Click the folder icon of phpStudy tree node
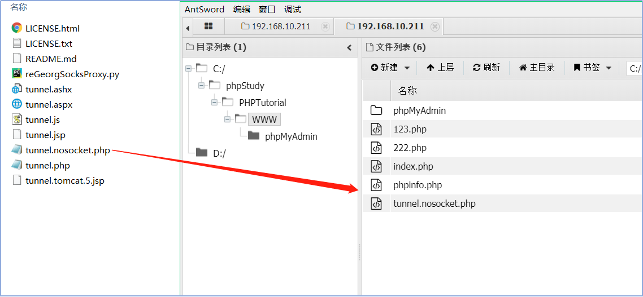The width and height of the screenshot is (643, 297). point(215,85)
